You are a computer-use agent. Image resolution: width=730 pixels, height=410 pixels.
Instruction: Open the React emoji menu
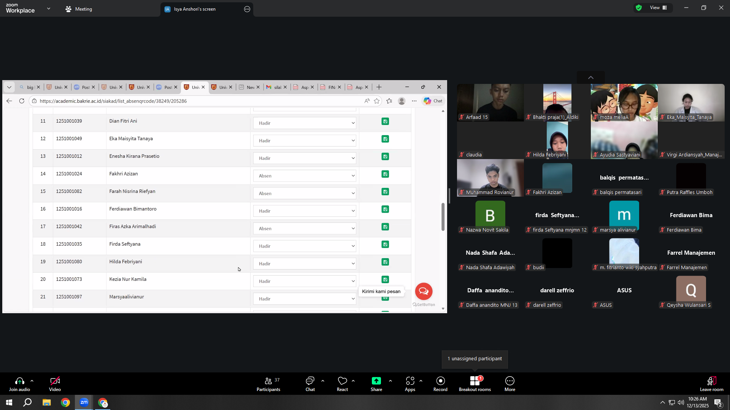(x=343, y=384)
